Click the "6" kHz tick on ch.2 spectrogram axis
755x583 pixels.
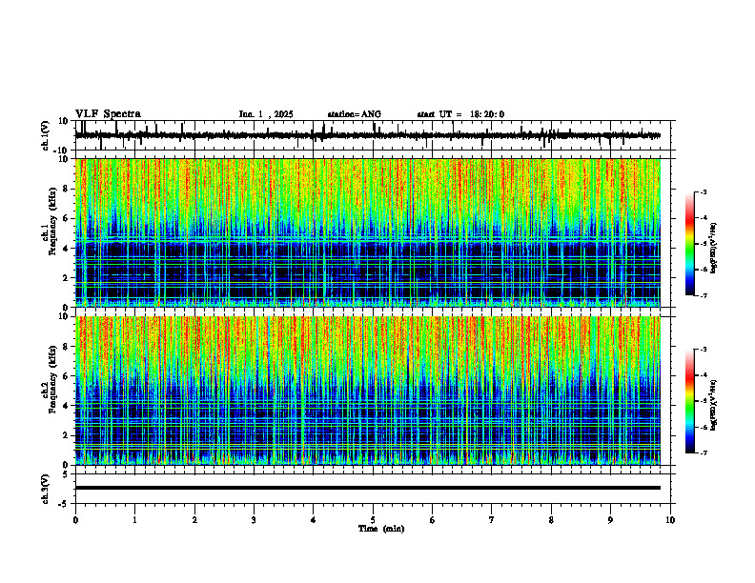click(67, 376)
